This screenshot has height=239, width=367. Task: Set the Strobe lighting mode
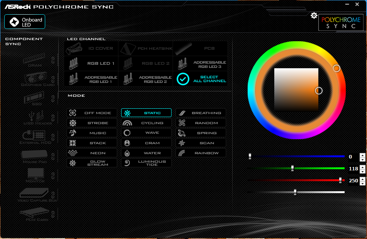coord(92,123)
